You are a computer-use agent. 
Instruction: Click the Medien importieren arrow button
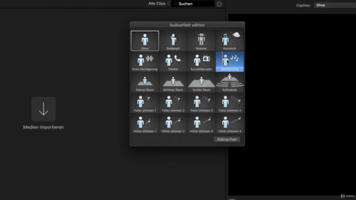click(x=43, y=109)
